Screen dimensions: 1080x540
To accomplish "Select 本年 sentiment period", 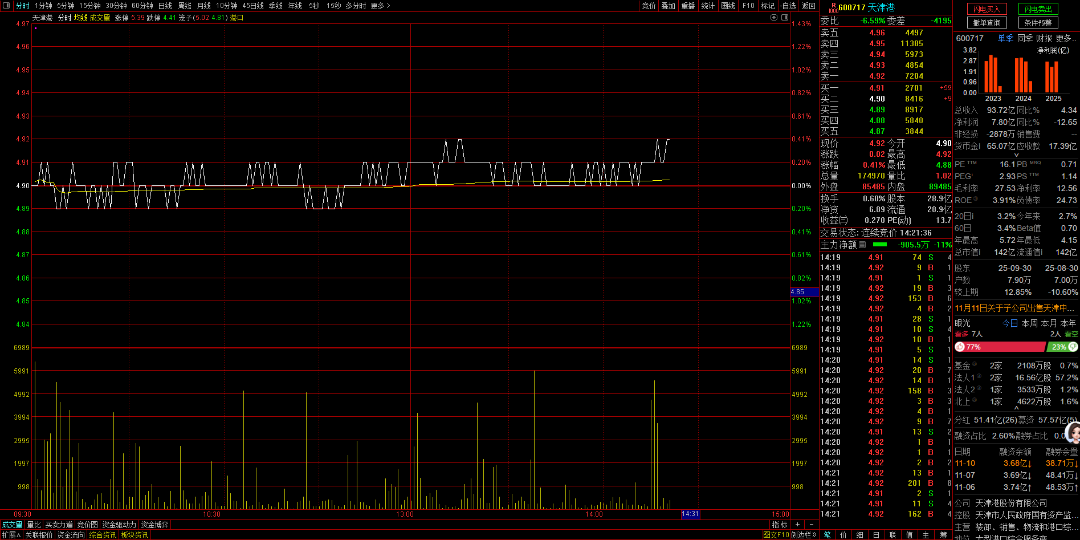I will point(1069,323).
